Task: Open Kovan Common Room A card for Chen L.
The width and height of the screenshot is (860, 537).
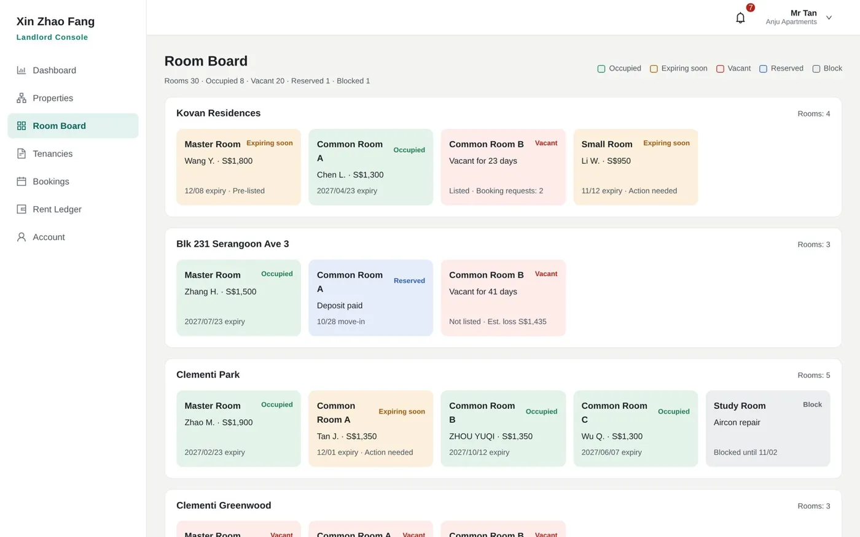Action: 370,167
